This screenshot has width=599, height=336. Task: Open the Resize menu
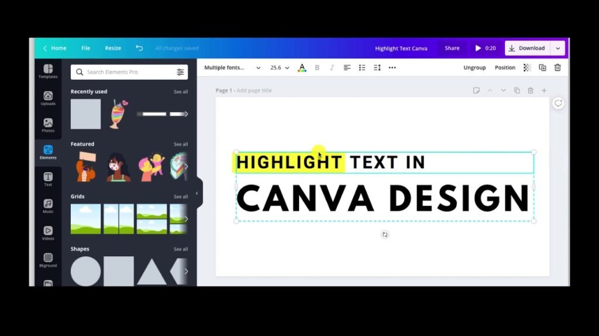(113, 48)
